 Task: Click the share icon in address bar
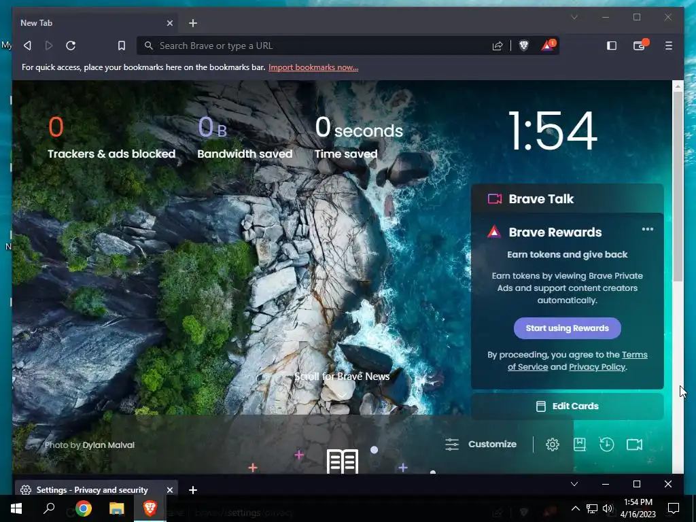pos(498,46)
